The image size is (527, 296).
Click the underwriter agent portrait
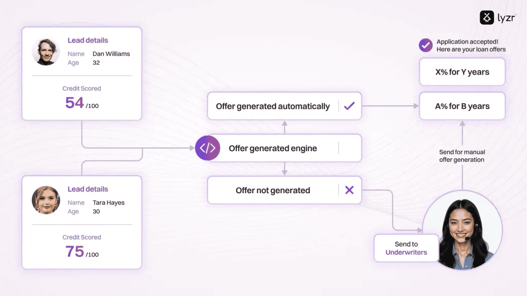[x=463, y=230]
